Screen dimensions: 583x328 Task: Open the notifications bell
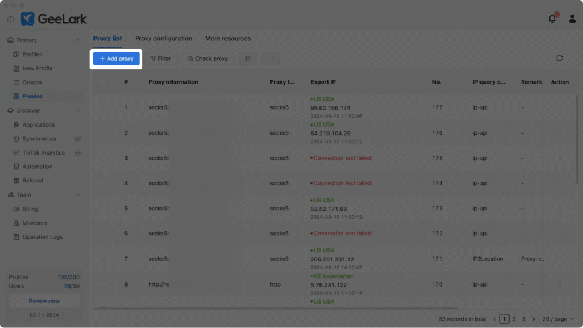tap(552, 19)
